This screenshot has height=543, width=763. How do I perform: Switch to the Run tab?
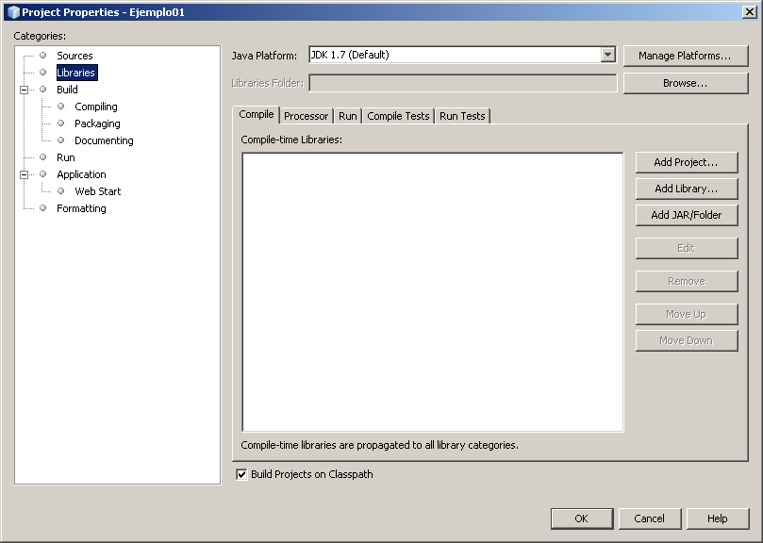348,116
